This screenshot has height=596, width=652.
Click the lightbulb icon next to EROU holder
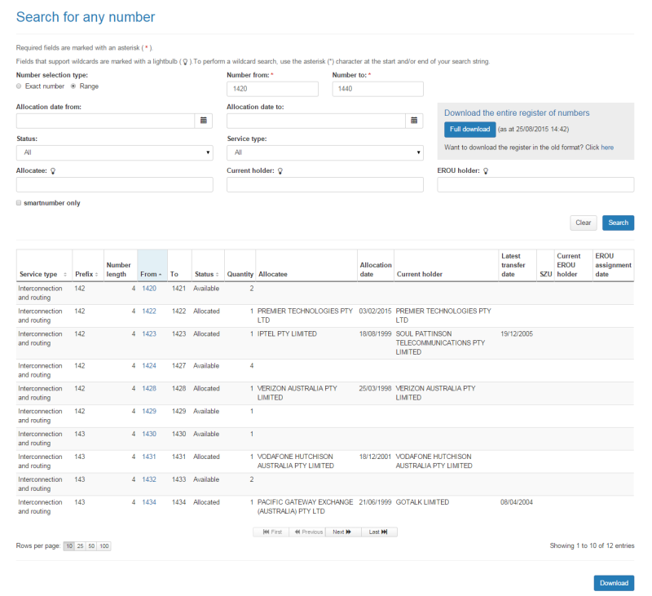pyautogui.click(x=486, y=171)
